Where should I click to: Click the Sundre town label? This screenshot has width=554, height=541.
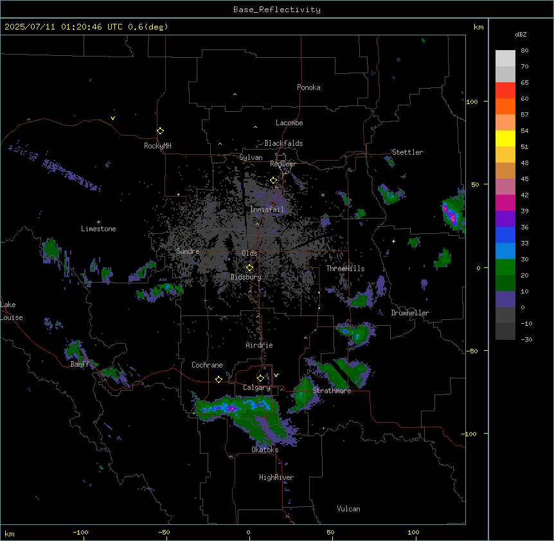click(x=188, y=251)
